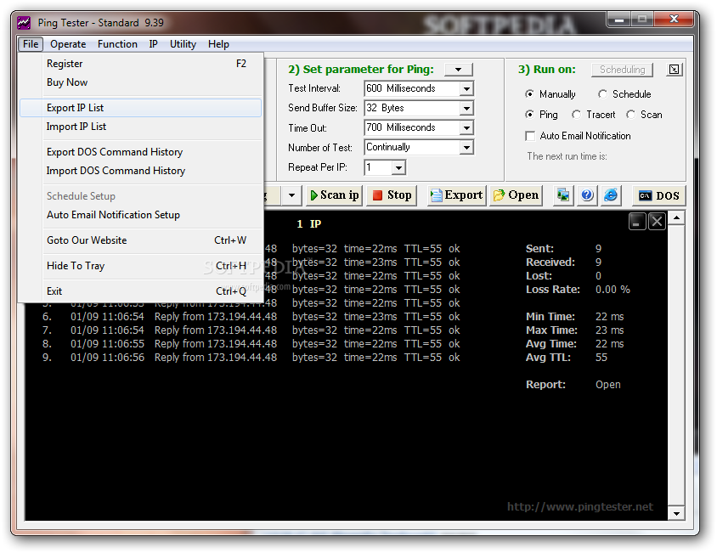Open the Help menu
The height and width of the screenshot is (553, 717).
point(218,44)
